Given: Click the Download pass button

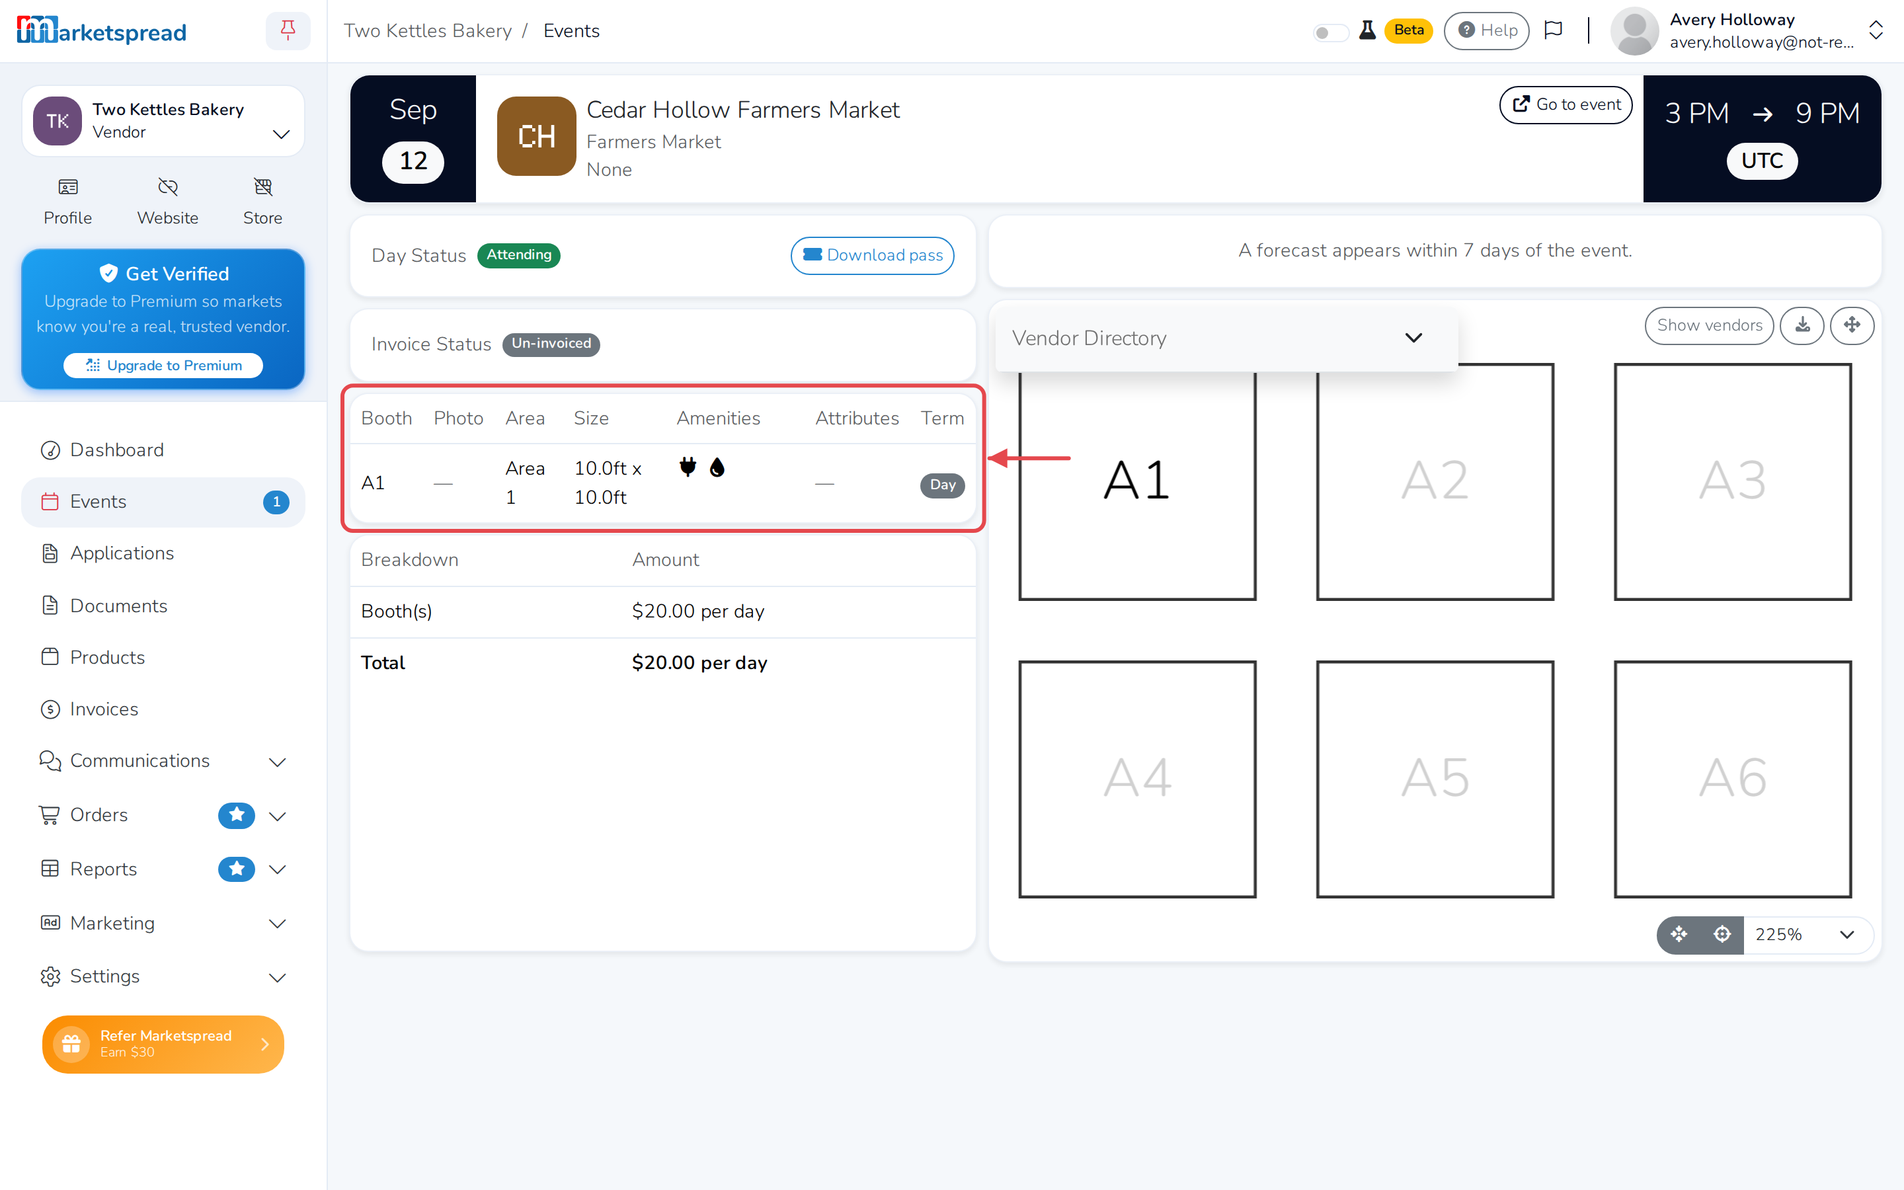Looking at the screenshot, I should tap(873, 255).
